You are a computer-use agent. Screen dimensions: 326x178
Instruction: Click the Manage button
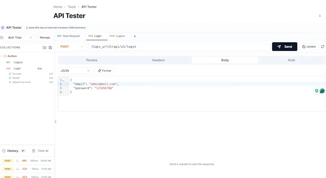point(45,37)
